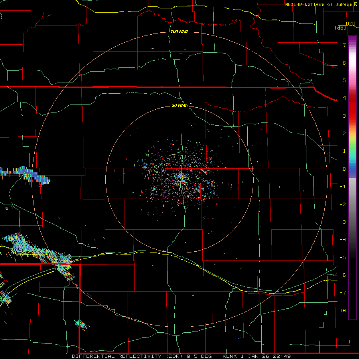Click the 'DZD' legend title
The width and height of the screenshot is (359, 359).
point(350,24)
